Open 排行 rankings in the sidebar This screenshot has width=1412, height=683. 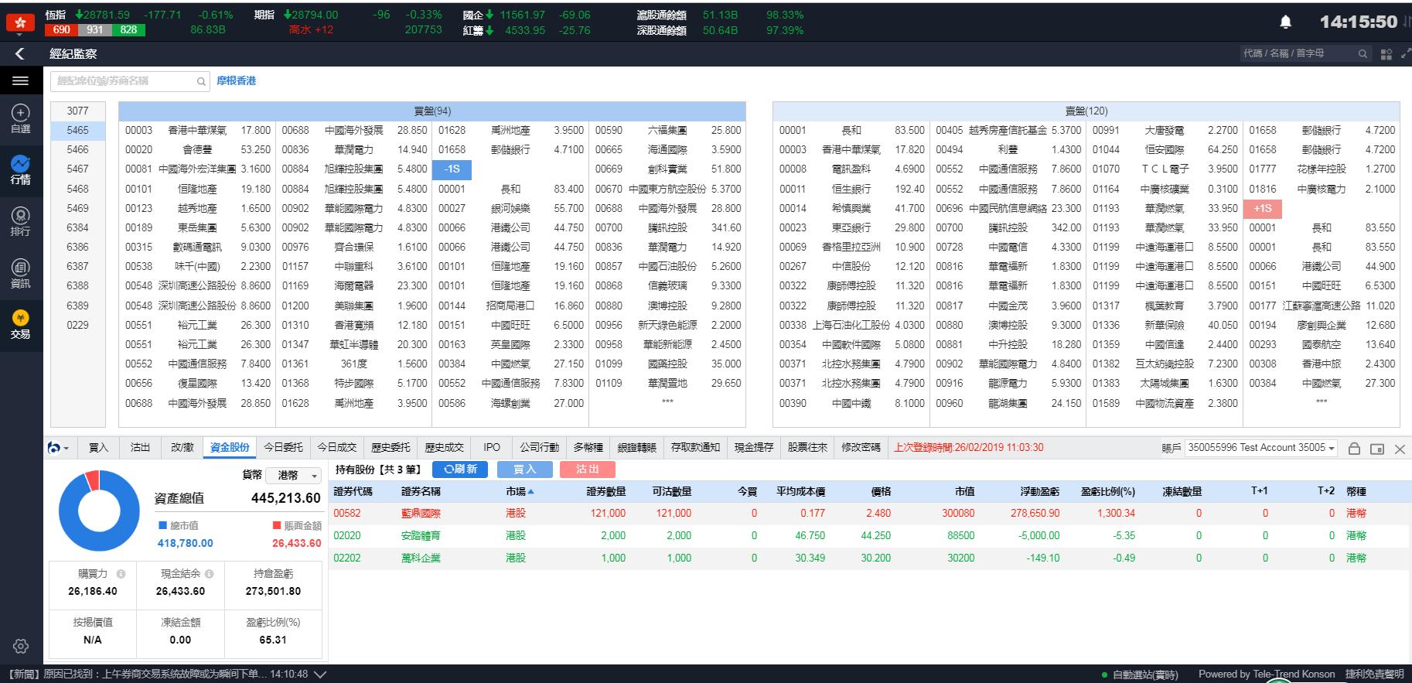point(20,221)
